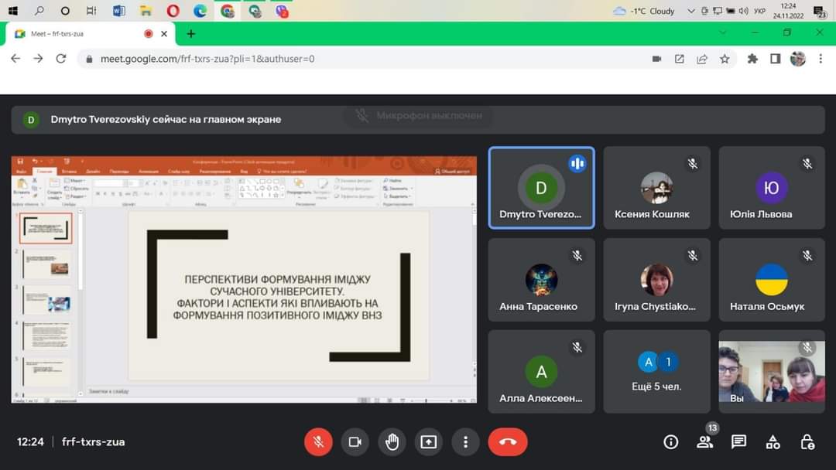
Task: Toggle the camera on or off
Action: [x=355, y=442]
